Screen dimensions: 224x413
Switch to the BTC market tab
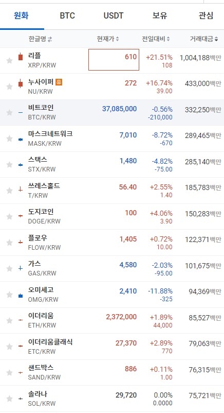click(67, 15)
